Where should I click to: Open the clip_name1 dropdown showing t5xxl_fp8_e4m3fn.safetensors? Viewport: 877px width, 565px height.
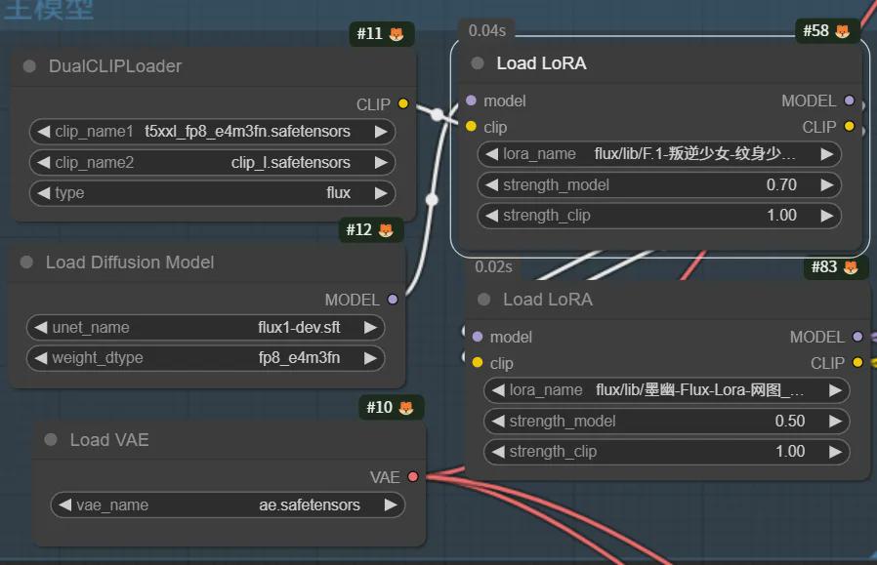click(x=212, y=131)
